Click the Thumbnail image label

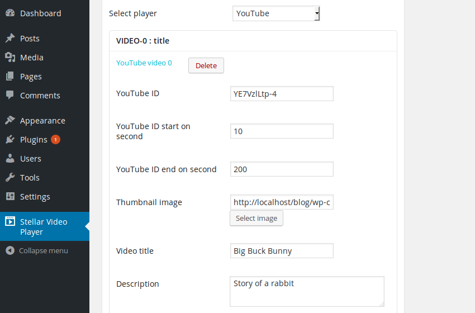pos(149,202)
